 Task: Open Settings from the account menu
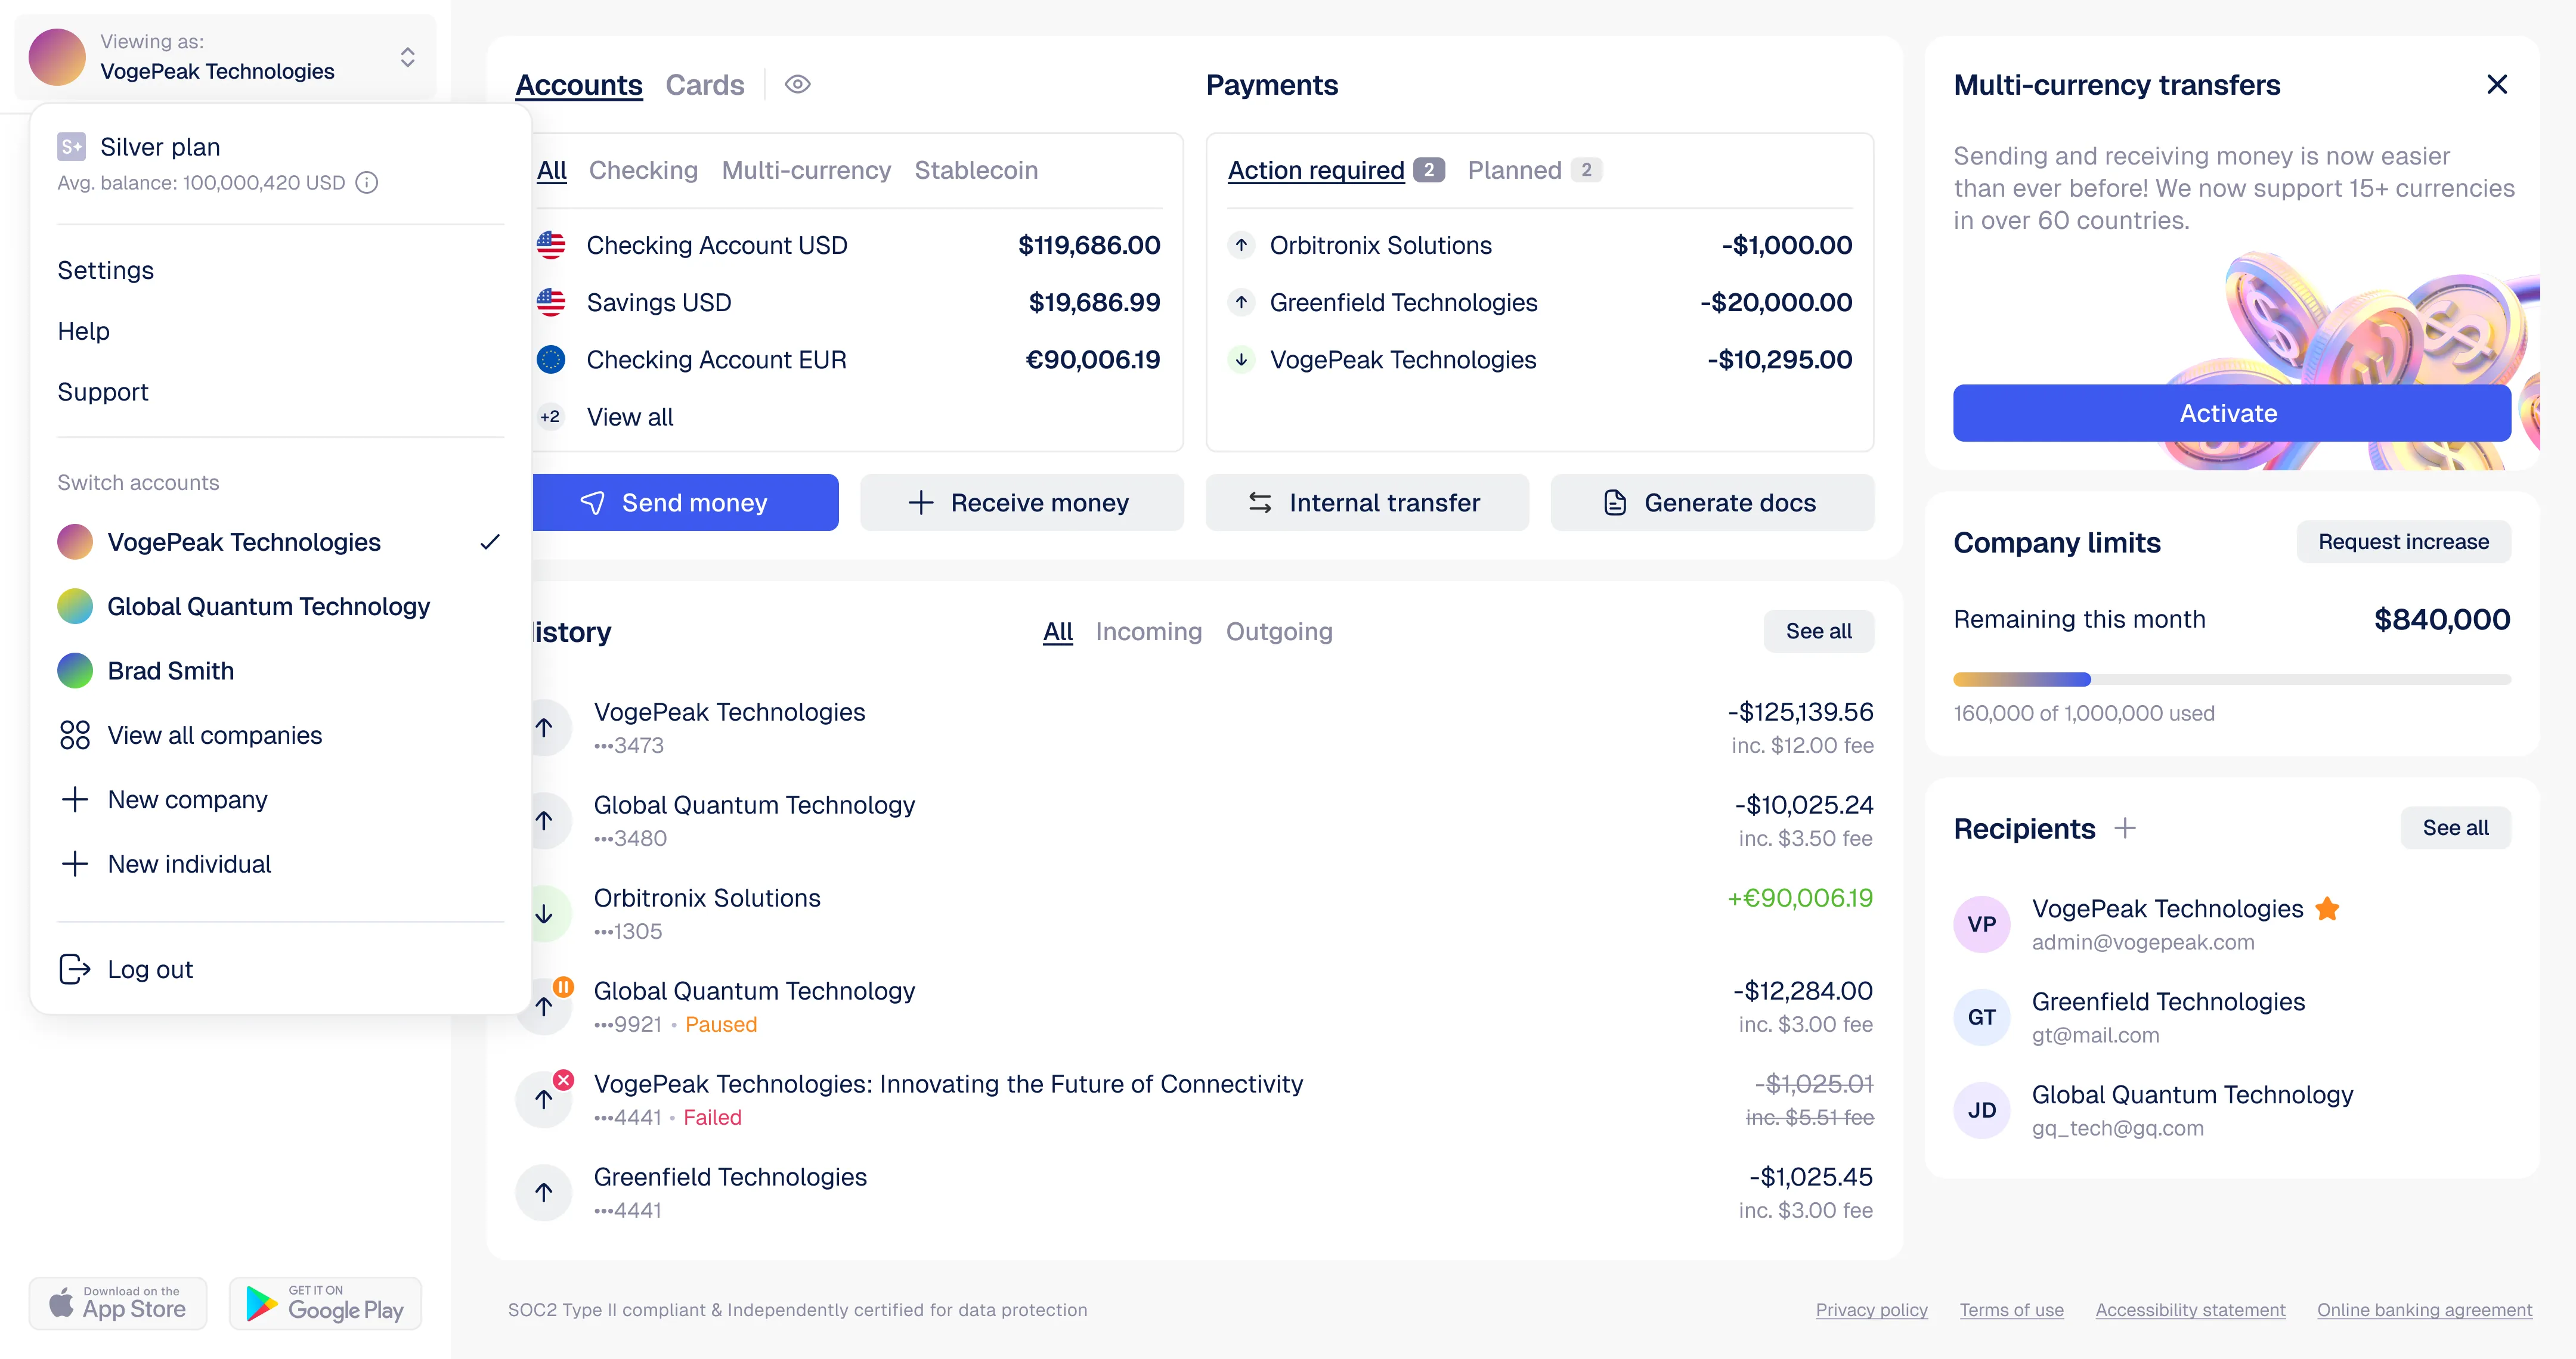[106, 271]
